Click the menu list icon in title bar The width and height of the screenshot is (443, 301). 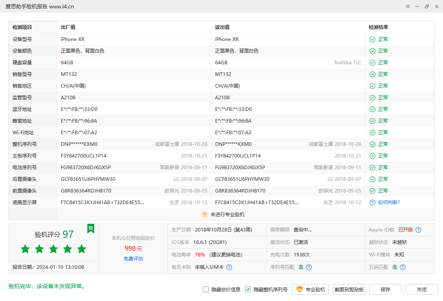coord(408,6)
